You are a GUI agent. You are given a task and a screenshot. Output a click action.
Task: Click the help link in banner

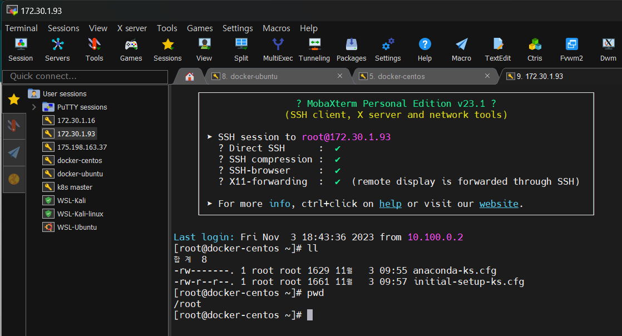391,204
